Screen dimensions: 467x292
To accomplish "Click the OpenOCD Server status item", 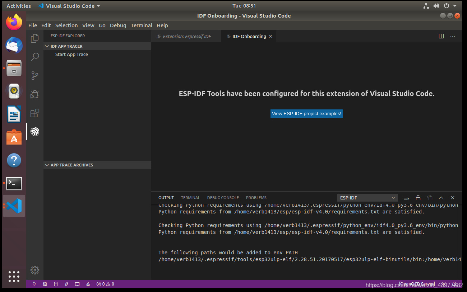I will coord(417,284).
